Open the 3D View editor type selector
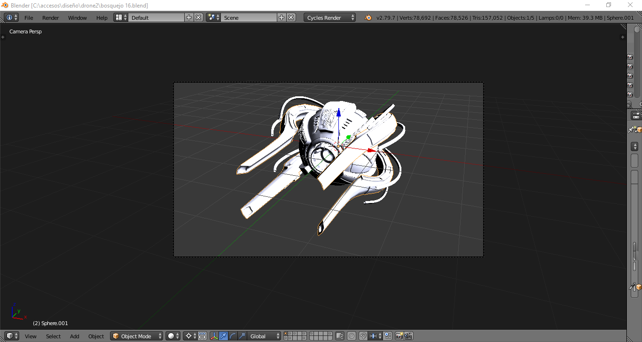 click(x=11, y=336)
